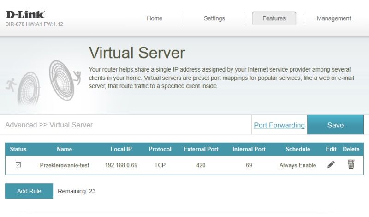Click the External Port column header
Image resolution: width=369 pixels, height=217 pixels.
[x=201, y=149]
